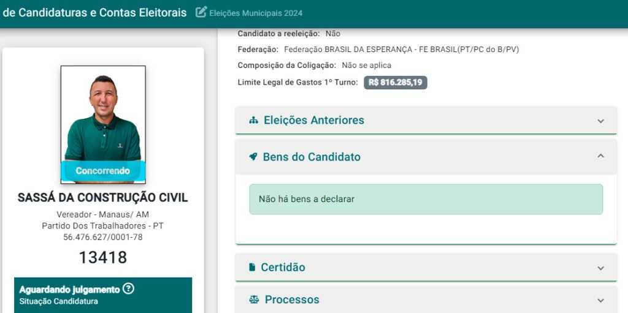
Task: Open the Processos section chevron
Action: (x=600, y=300)
